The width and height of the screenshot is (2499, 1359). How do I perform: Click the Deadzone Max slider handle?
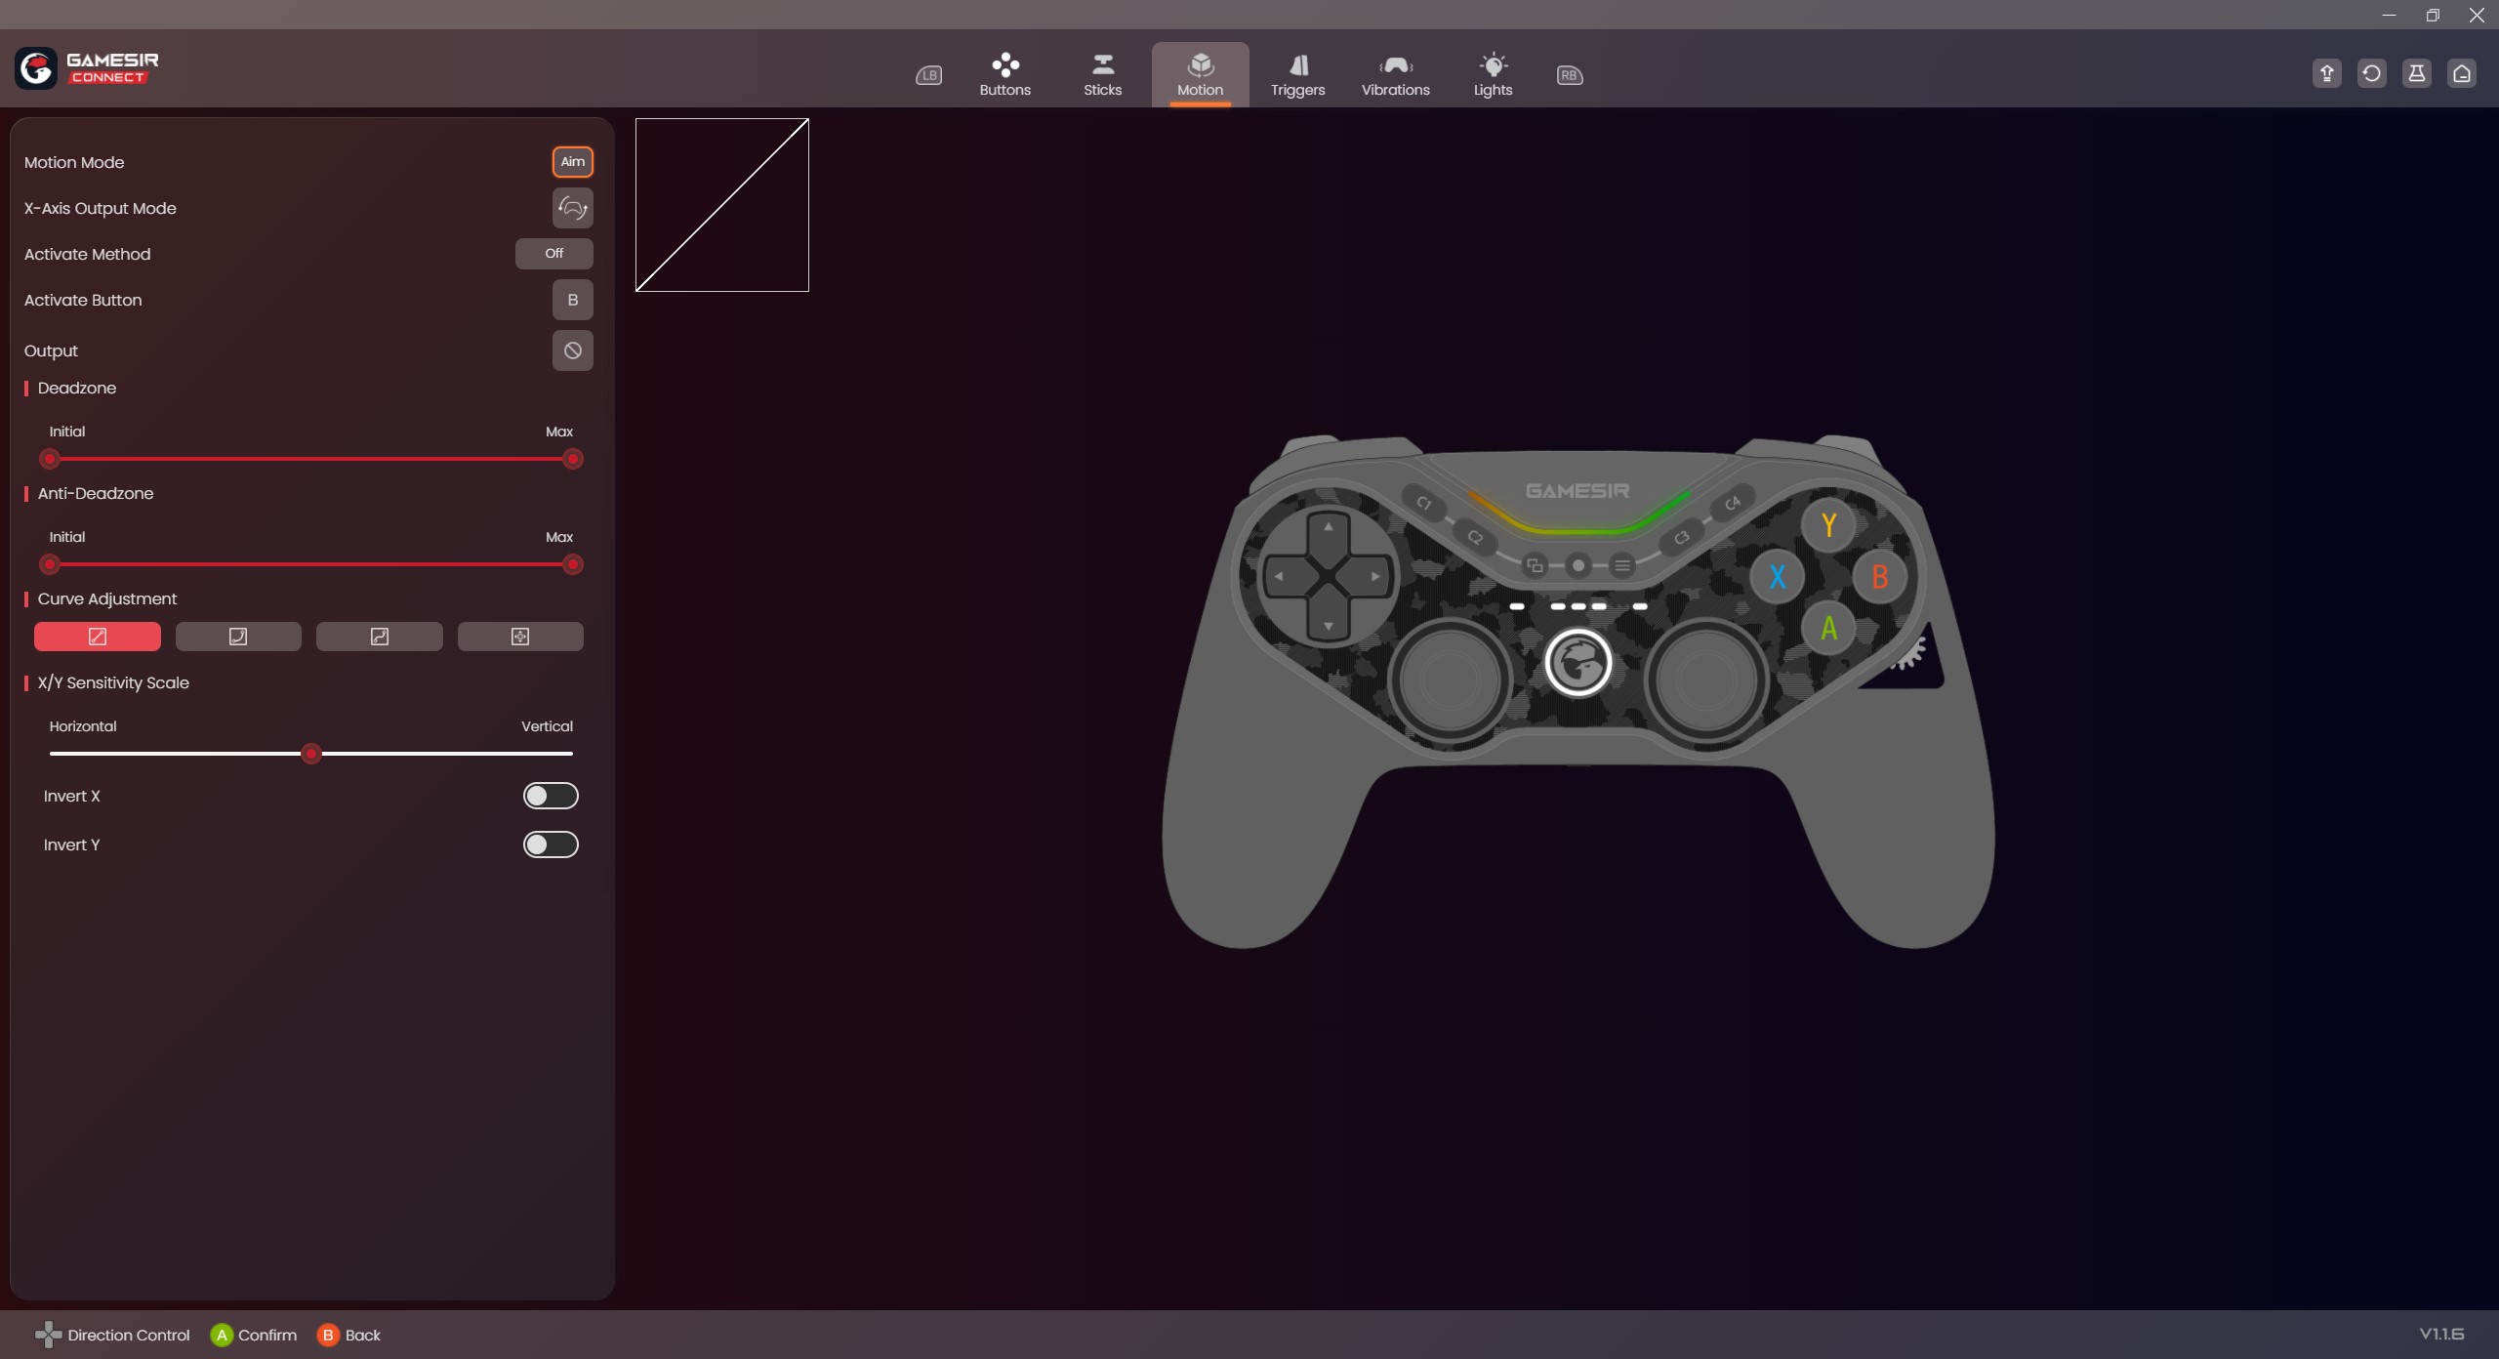573,459
